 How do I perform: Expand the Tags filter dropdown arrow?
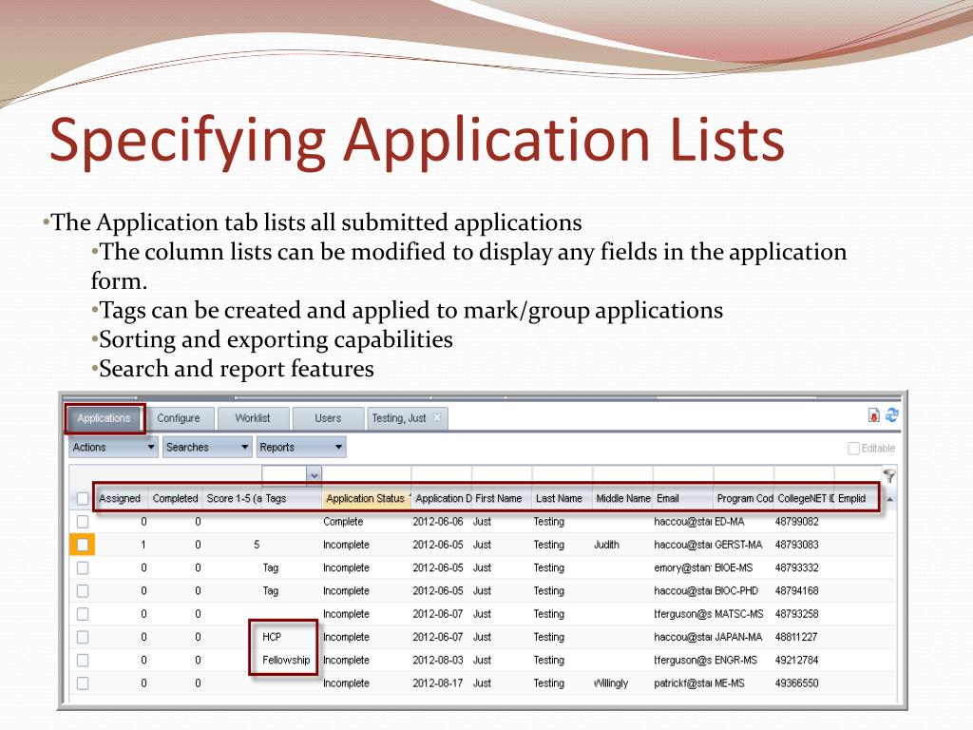click(x=314, y=475)
